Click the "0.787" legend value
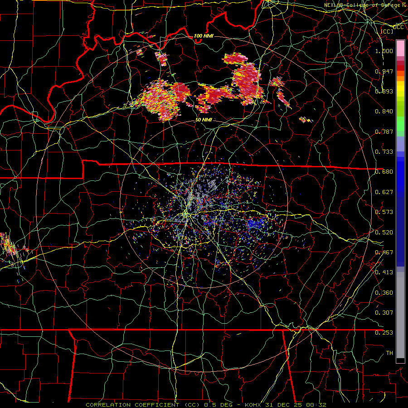Image resolution: width=408 pixels, height=408 pixels. (x=384, y=131)
